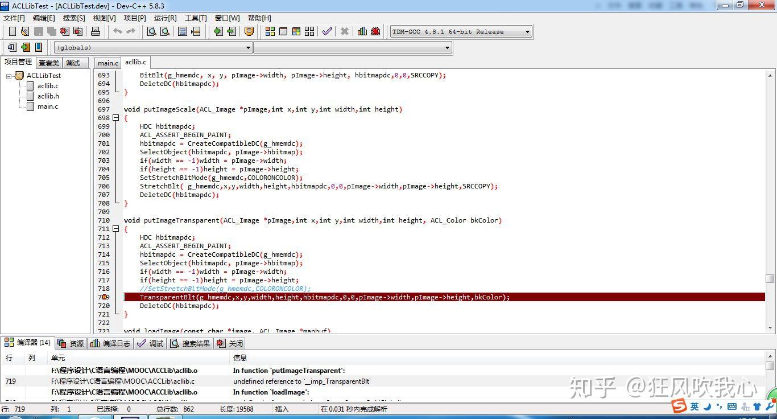Open the 文件[F] menu
Viewport: 777px width, 419px height.
(14, 18)
